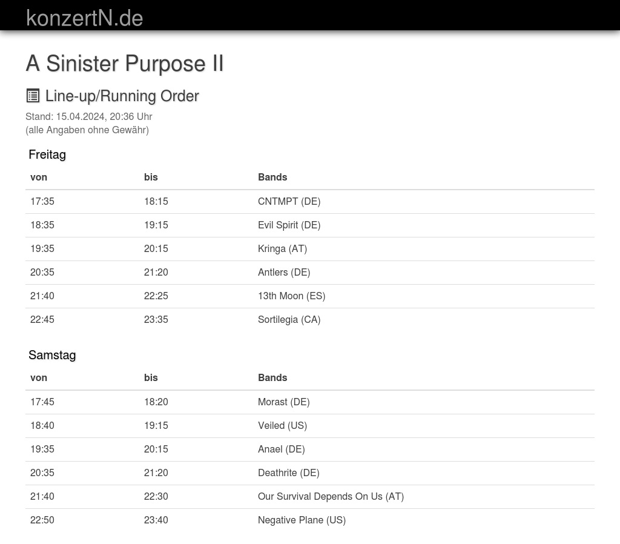Click the list icon beside Line-up/Running Order

pos(33,96)
